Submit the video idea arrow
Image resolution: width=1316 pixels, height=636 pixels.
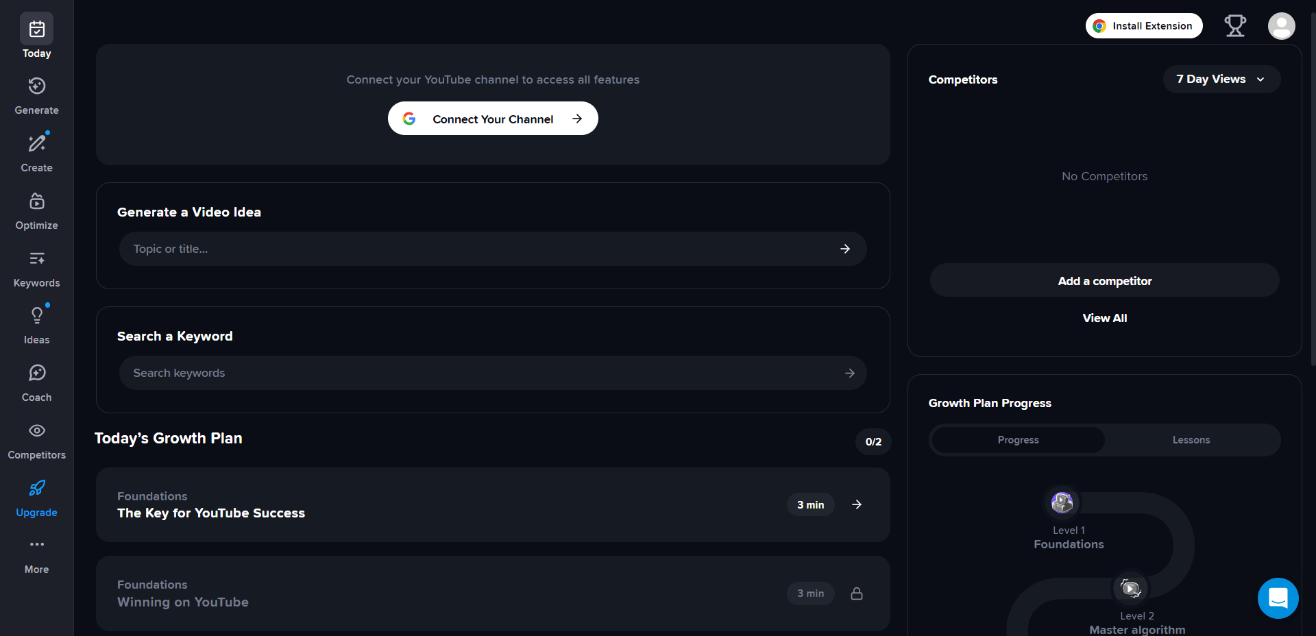click(845, 249)
